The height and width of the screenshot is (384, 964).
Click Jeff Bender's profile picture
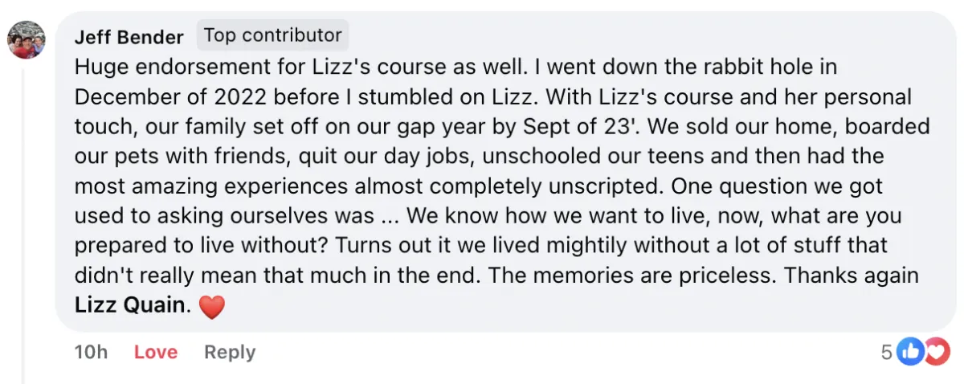coord(26,40)
